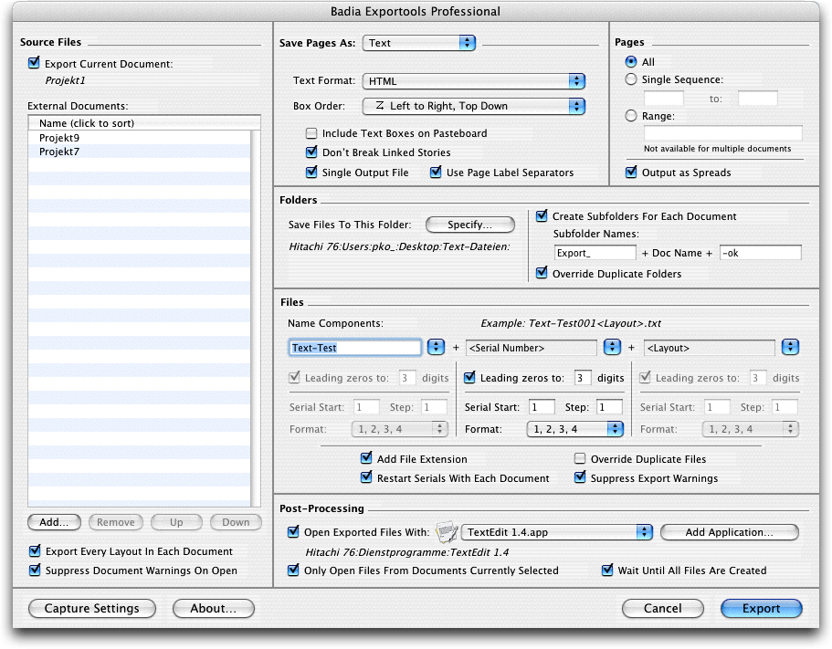The height and width of the screenshot is (649, 832).
Task: Click the Export_ subfolder prefix field
Action: [x=595, y=253]
